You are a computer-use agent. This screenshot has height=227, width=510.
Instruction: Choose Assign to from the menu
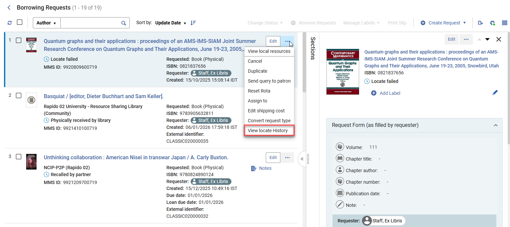pos(269,101)
